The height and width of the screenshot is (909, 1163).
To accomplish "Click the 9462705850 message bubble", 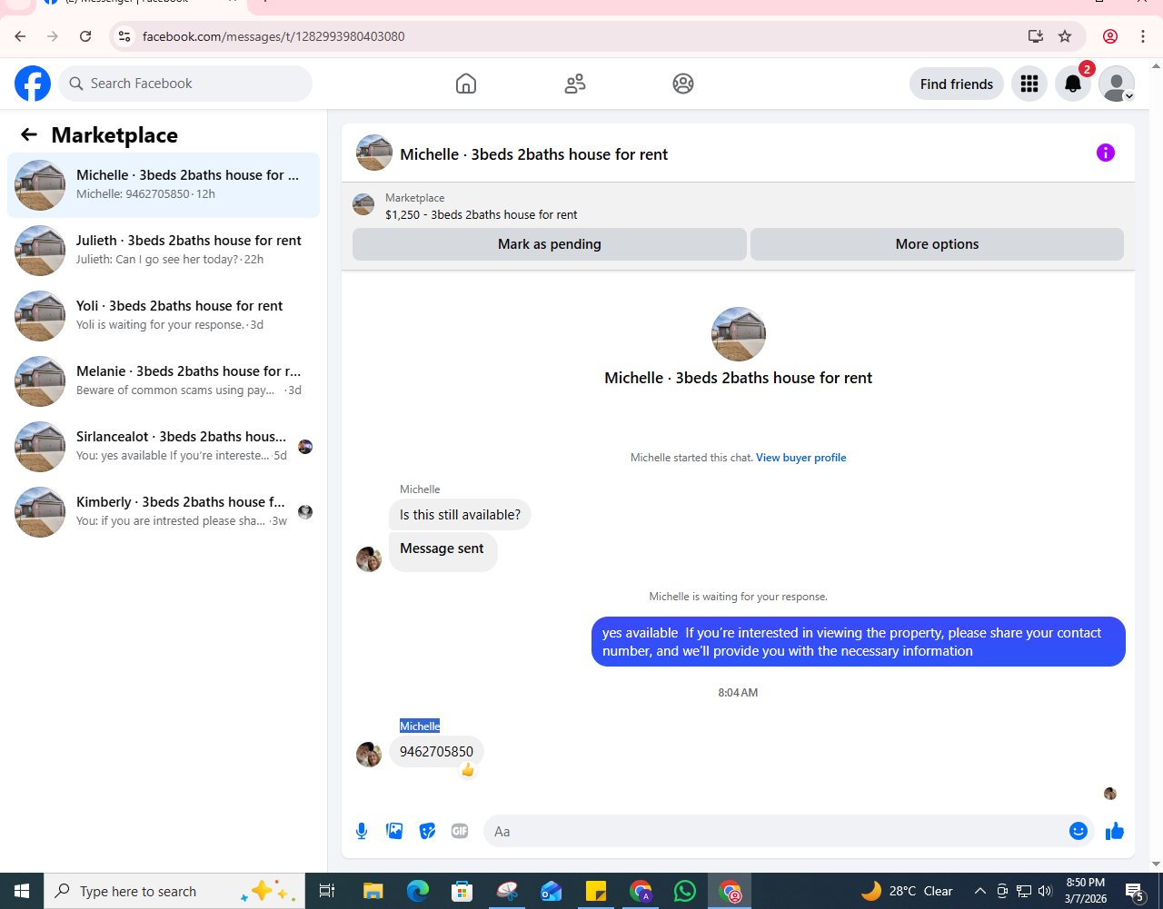I will [x=437, y=752].
